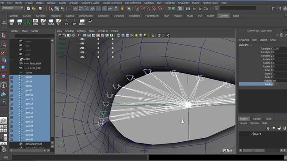Activate the Scale tool cube icon
This screenshot has width=287, height=161.
click(4, 76)
